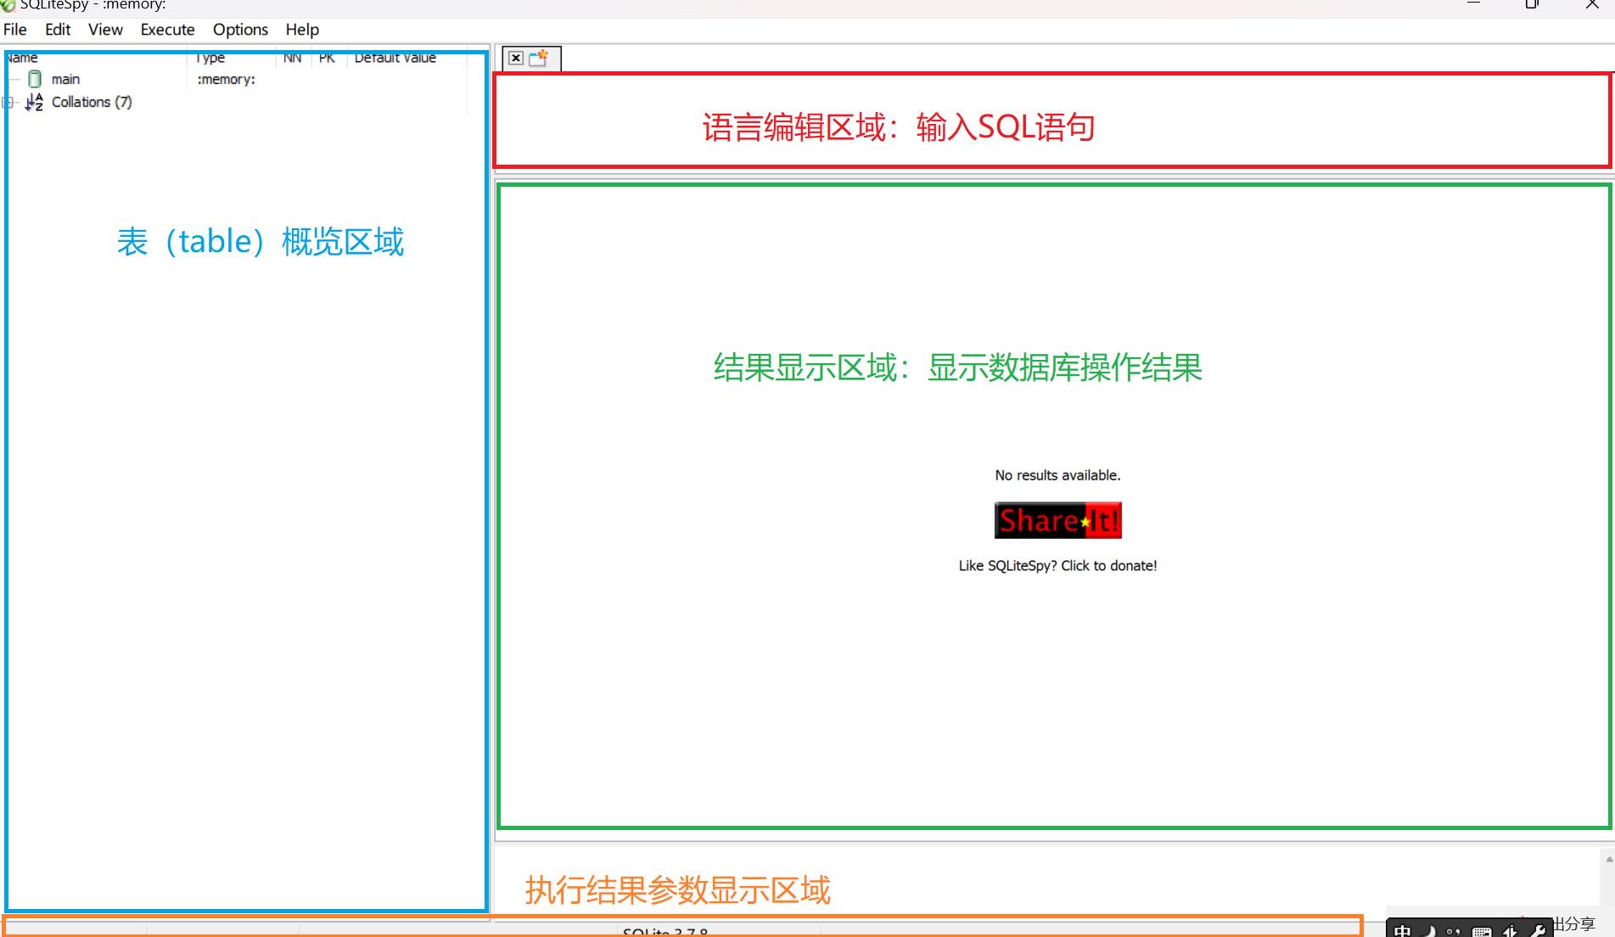Viewport: 1615px width, 937px height.
Task: Click 'Like SQLiteSpy? Click to donate!' link
Action: 1057,565
